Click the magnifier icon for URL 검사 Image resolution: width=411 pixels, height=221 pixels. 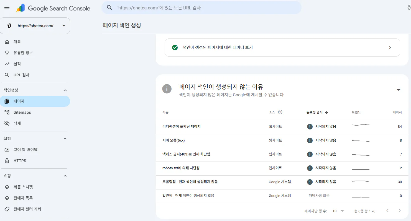(x=7, y=75)
